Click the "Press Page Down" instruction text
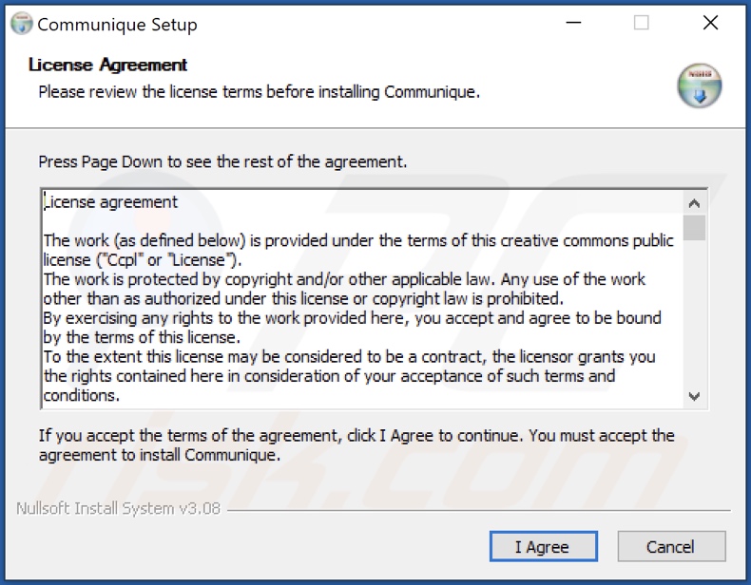The height and width of the screenshot is (585, 751). point(222,161)
